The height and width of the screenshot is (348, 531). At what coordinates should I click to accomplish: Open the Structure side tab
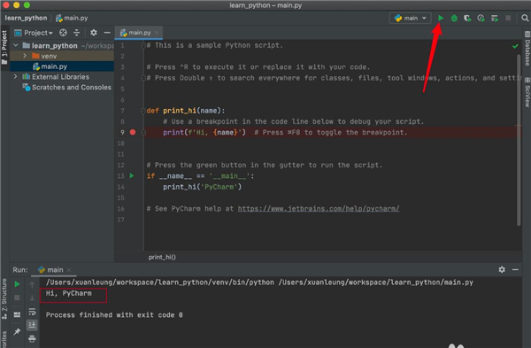(4, 299)
